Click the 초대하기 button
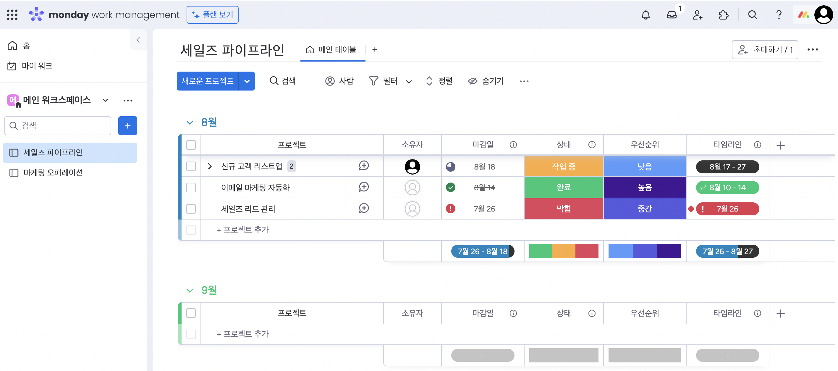This screenshot has height=371, width=838. tap(765, 49)
